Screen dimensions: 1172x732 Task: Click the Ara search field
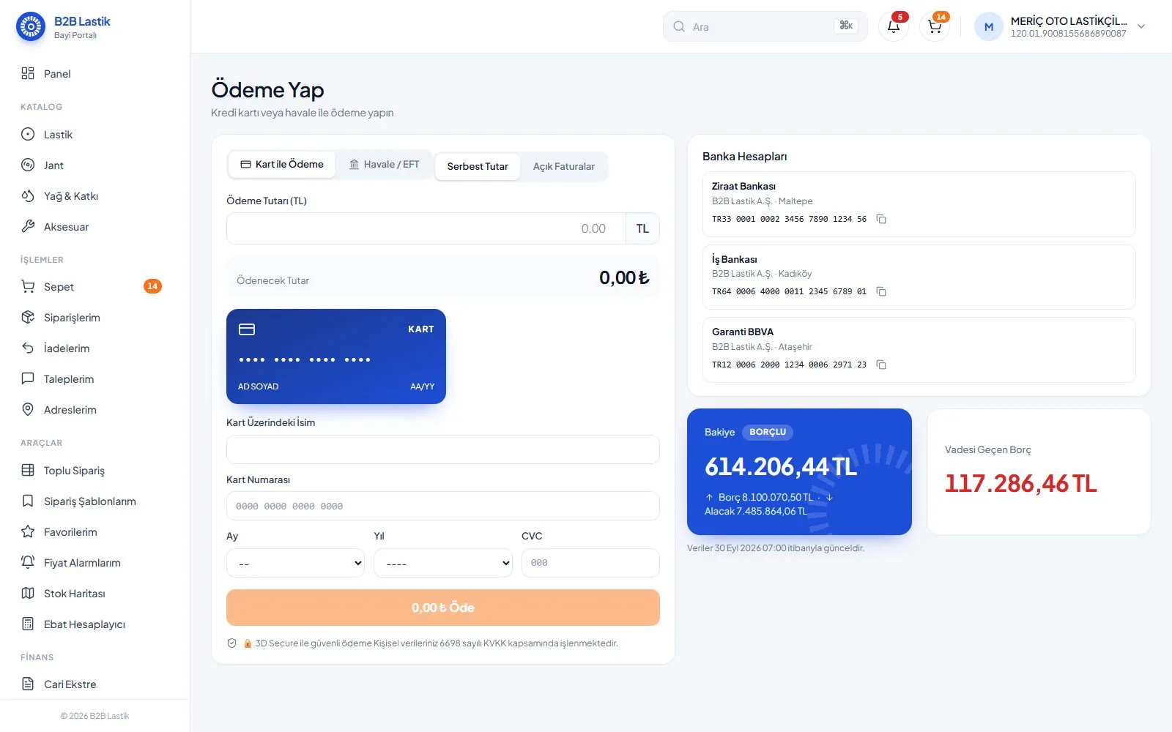tap(765, 26)
